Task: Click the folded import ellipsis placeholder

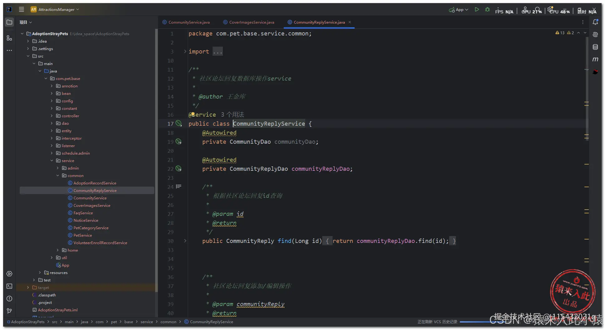Action: [218, 51]
